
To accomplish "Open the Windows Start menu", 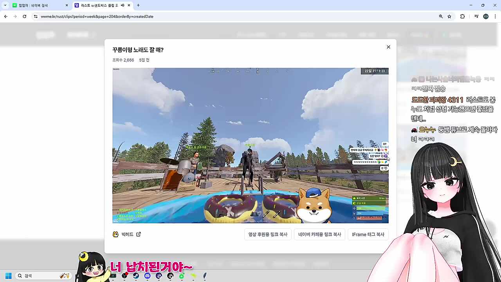I will (8, 276).
